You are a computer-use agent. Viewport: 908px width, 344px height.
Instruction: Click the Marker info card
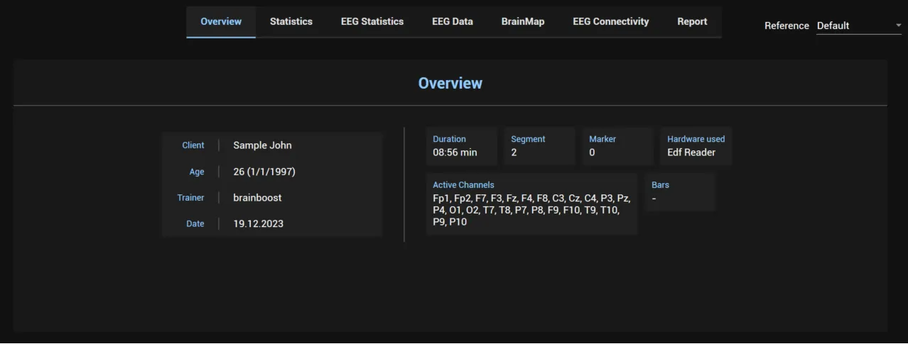617,146
